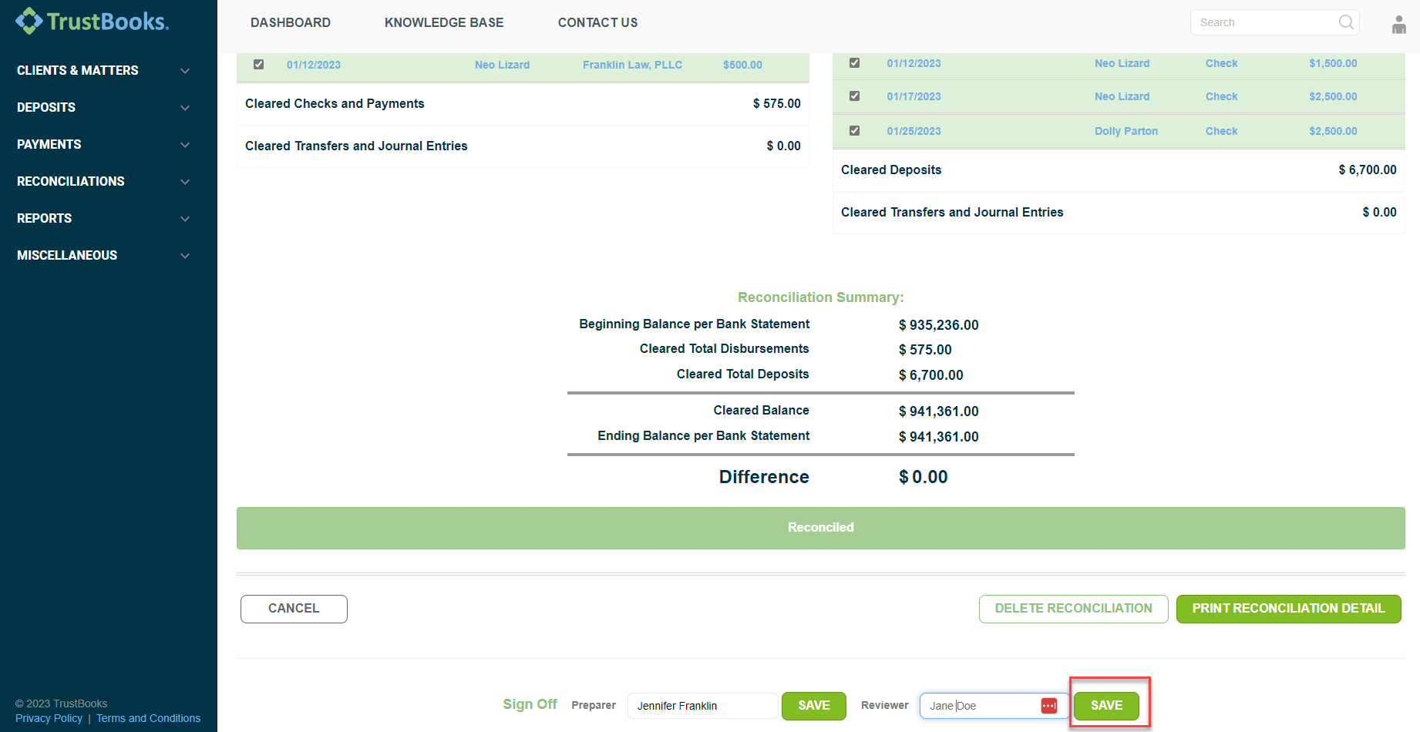Save the Preparer sign off
Viewport: 1420px width, 732px height.
pos(814,706)
